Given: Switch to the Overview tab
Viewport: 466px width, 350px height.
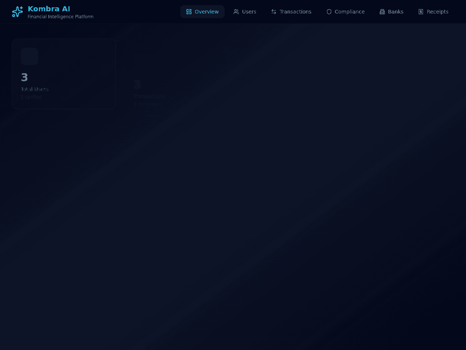Looking at the screenshot, I should (x=202, y=12).
